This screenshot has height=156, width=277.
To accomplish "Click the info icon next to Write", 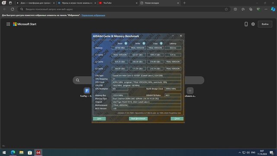I will click(x=144, y=43).
